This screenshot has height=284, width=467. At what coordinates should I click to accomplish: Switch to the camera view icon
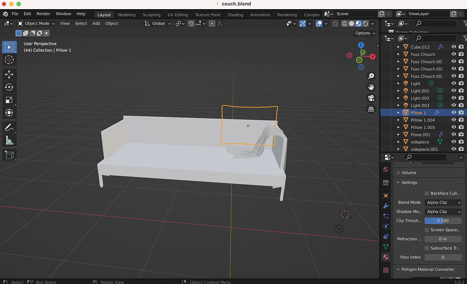(x=371, y=98)
